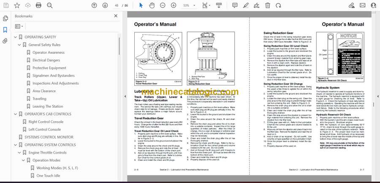380x183 pixels.
Task: Select the Traveling bookmark
Action: pos(39,99)
